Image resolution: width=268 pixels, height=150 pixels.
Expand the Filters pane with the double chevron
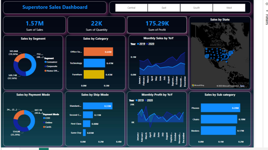(x=267, y=4)
